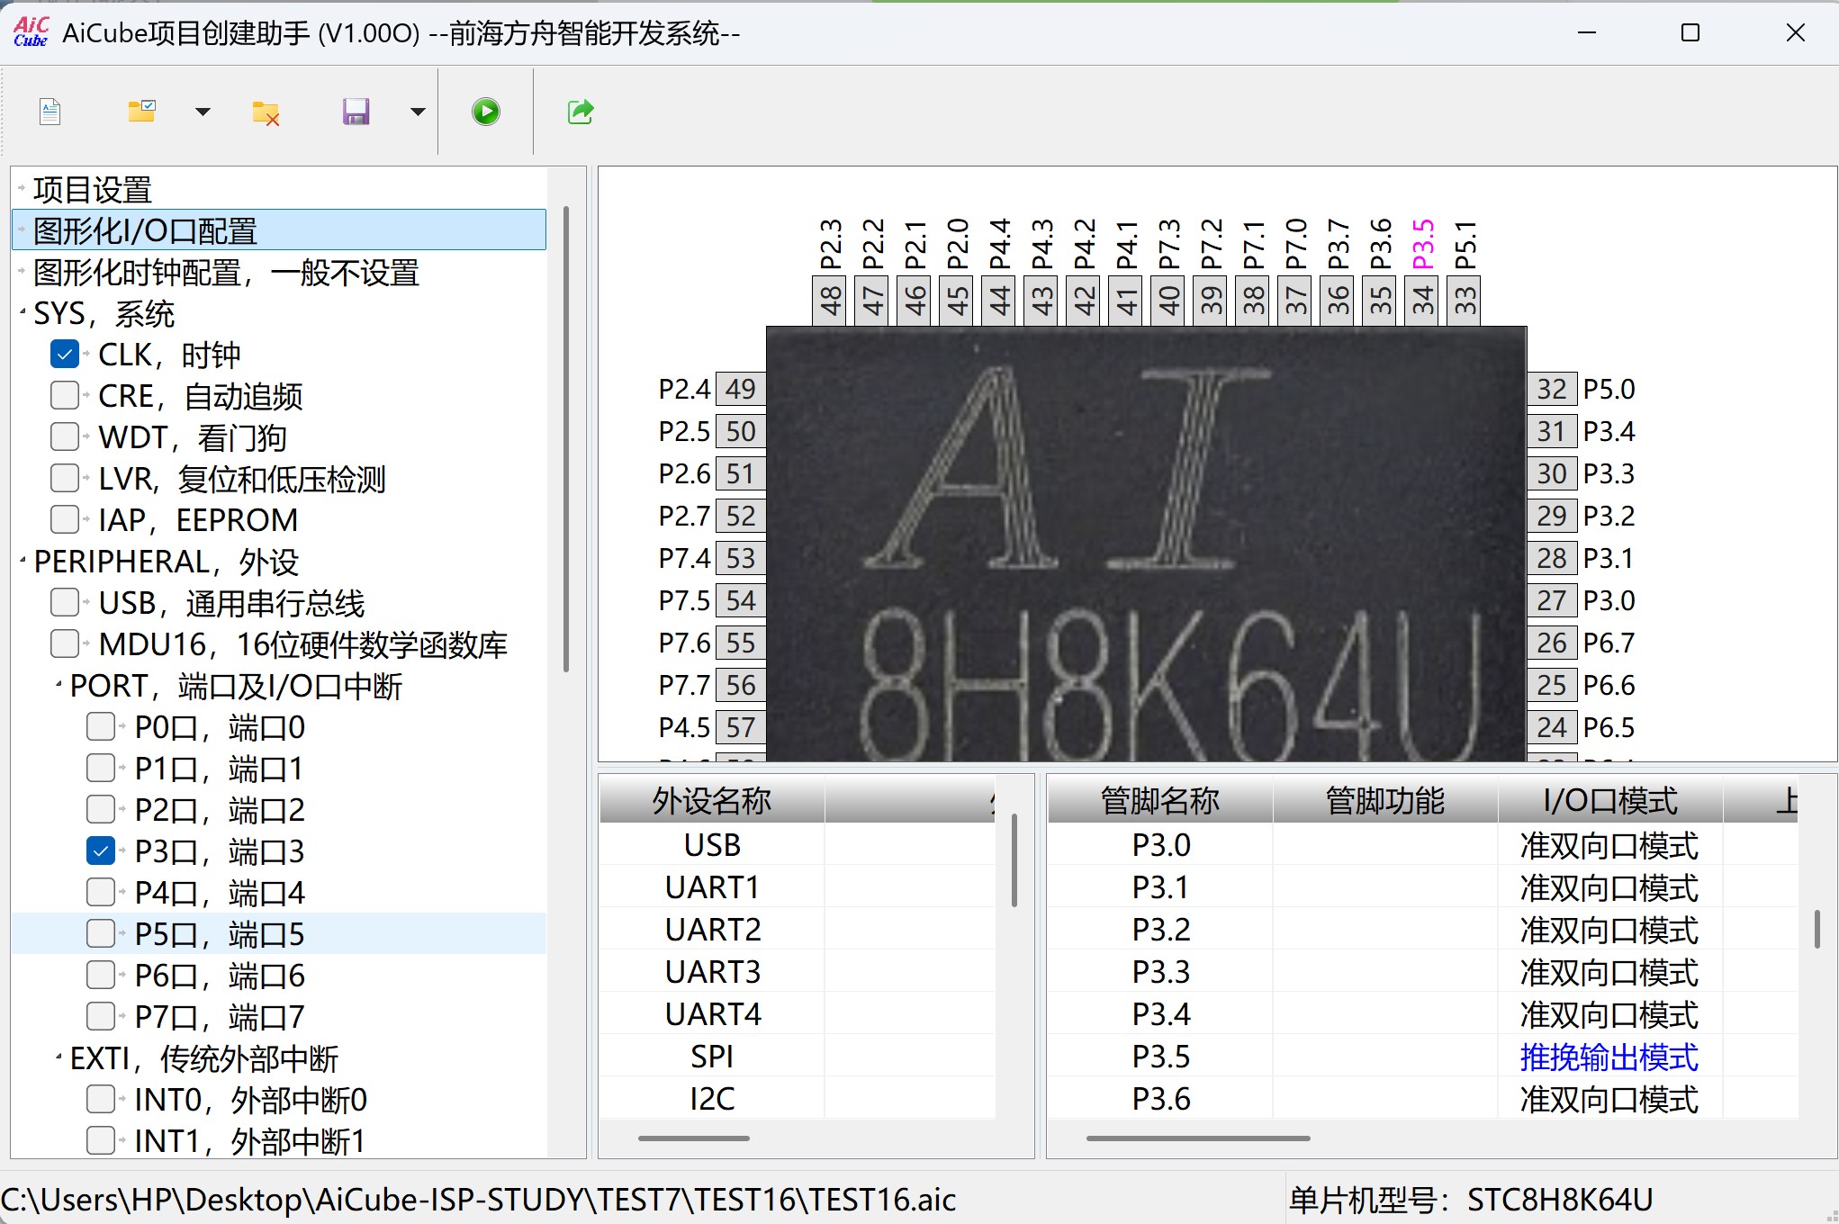This screenshot has width=1839, height=1224.
Task: Select the USB row in peripheral list
Action: (798, 845)
